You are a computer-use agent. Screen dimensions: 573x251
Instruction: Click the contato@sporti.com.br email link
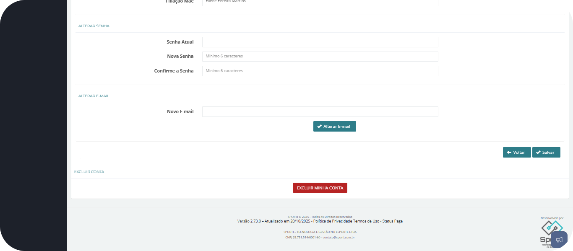coord(339,238)
